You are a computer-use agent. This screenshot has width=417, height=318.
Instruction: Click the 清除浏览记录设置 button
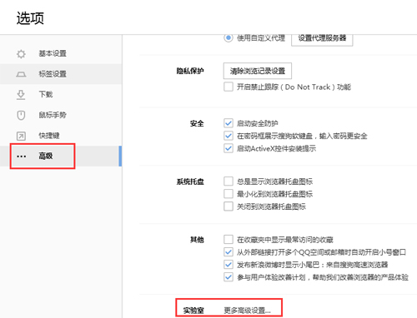(x=258, y=71)
